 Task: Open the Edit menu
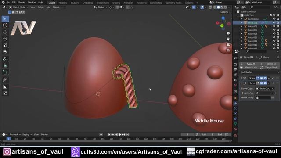point(14,2)
